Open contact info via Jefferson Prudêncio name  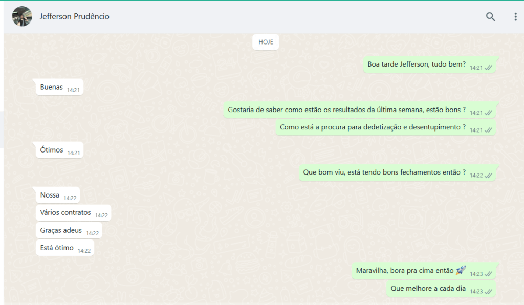pos(75,17)
